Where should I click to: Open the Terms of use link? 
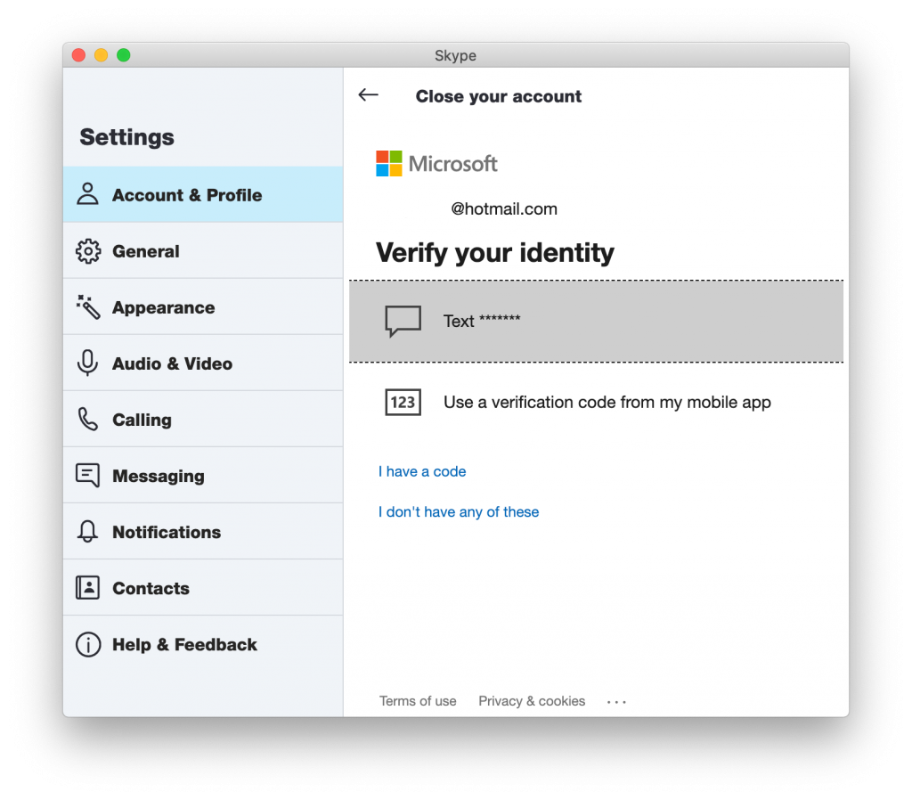418,701
